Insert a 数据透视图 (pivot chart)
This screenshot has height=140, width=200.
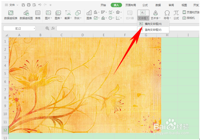pyautogui.click(x=26, y=15)
